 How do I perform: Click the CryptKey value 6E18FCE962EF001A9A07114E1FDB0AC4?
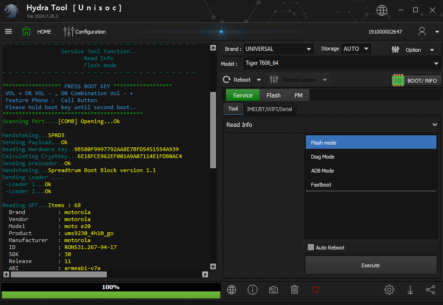point(130,156)
